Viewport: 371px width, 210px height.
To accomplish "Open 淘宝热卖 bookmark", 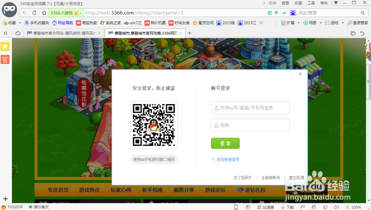I will [x=86, y=23].
